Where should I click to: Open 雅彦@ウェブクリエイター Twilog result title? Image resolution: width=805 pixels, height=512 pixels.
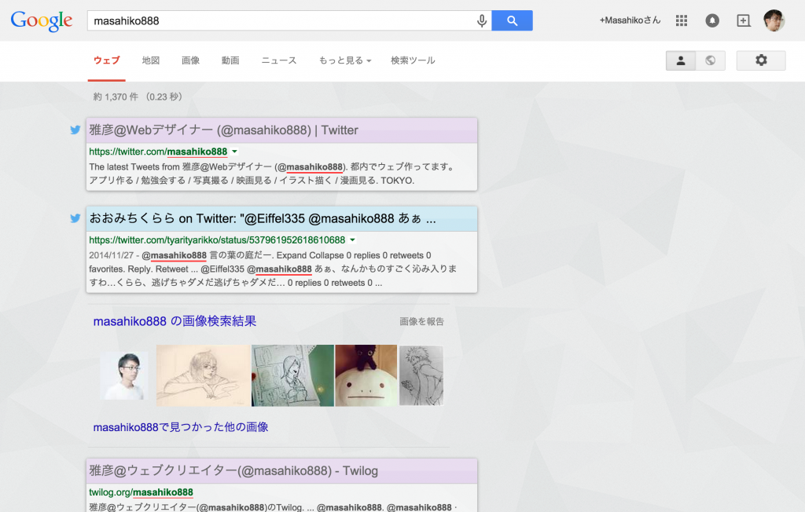[233, 471]
